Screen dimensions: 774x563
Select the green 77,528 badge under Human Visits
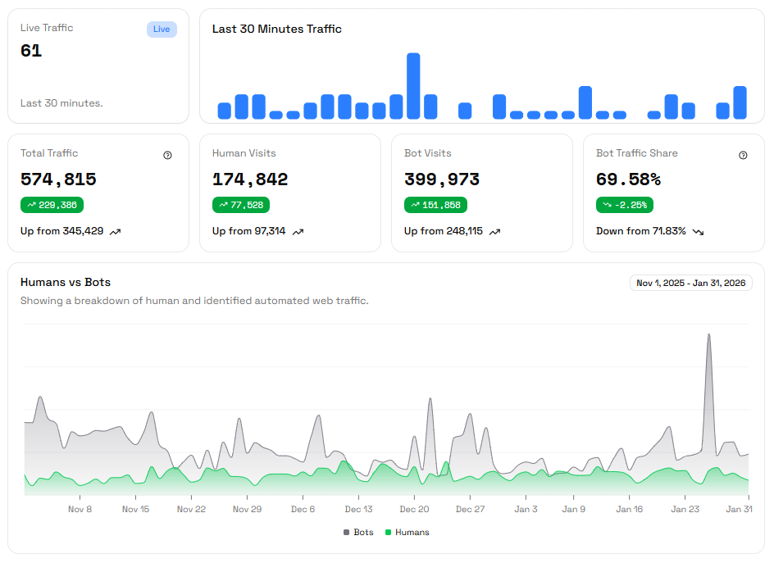[x=240, y=205]
